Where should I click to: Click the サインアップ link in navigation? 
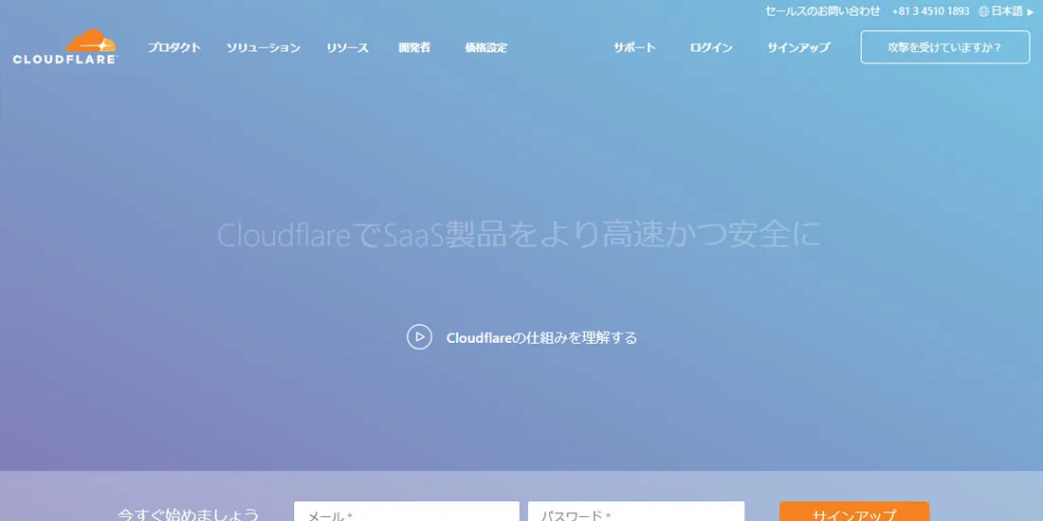tap(798, 48)
